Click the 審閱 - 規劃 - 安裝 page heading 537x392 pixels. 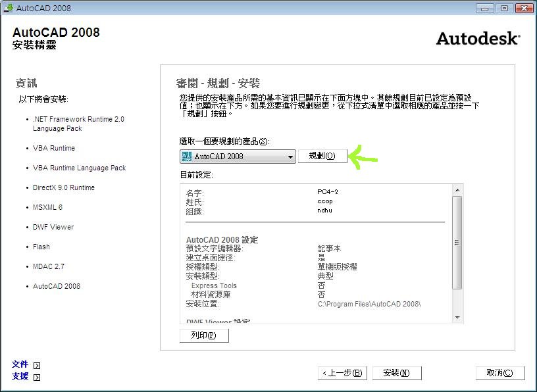pos(218,83)
